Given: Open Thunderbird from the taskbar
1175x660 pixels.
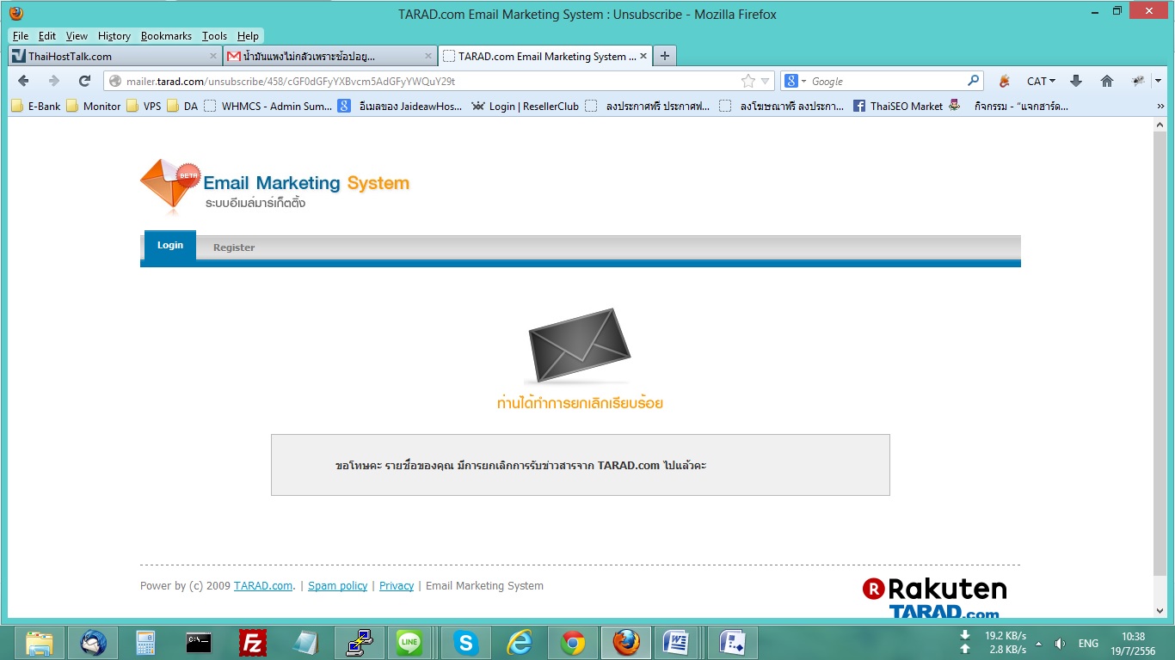Looking at the screenshot, I should (93, 642).
